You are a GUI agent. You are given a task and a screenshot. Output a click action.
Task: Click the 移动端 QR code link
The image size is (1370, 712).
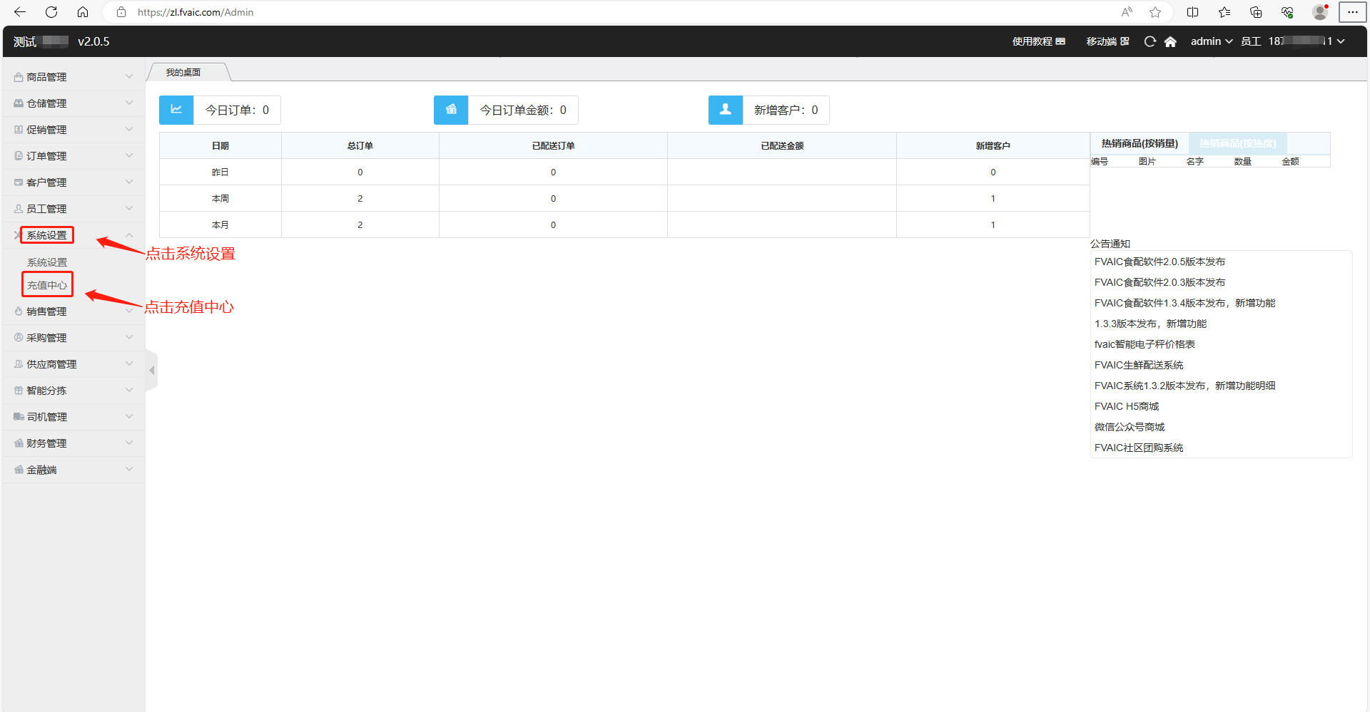pyautogui.click(x=1107, y=41)
